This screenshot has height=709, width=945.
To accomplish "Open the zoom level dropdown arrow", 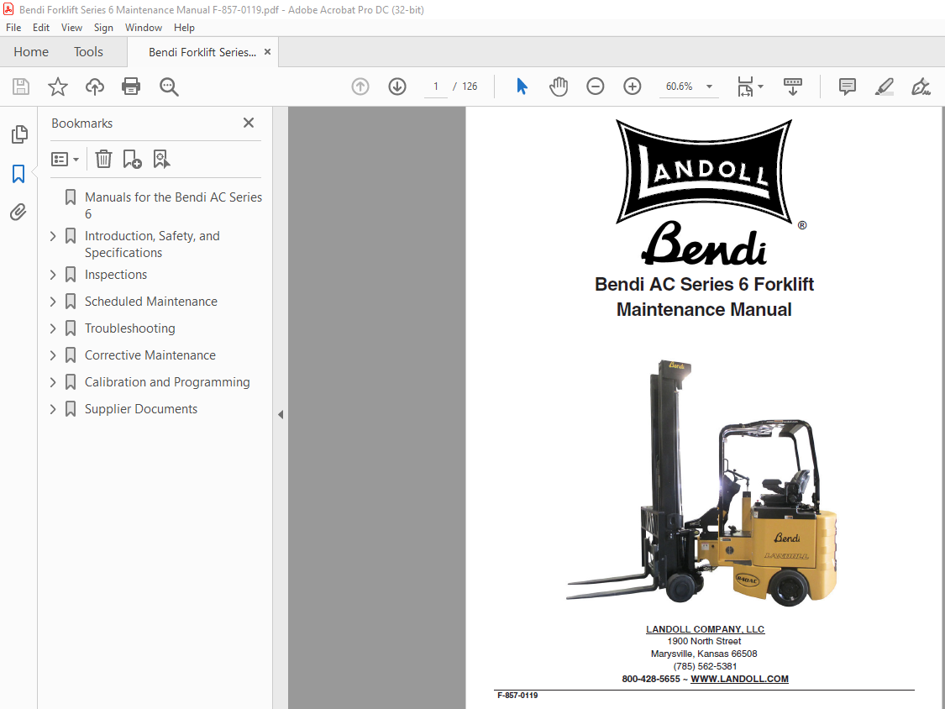I will pyautogui.click(x=709, y=87).
